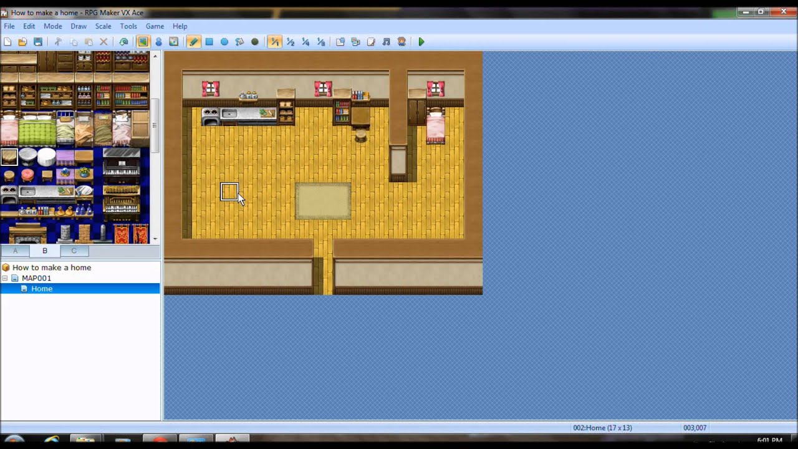The width and height of the screenshot is (798, 449).
Task: Click '002:Home (17 x 13)' status text
Action: point(602,428)
